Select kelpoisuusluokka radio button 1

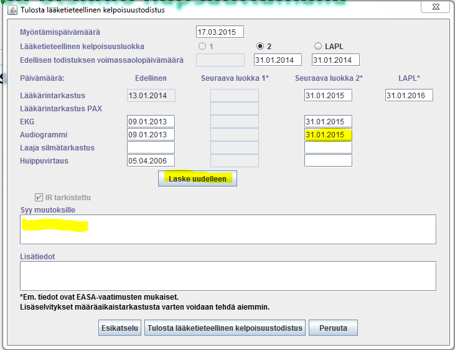(202, 47)
